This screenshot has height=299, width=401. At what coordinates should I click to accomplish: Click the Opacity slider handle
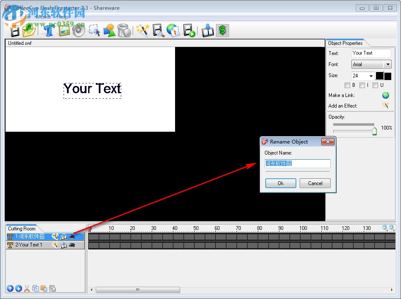coord(374,131)
